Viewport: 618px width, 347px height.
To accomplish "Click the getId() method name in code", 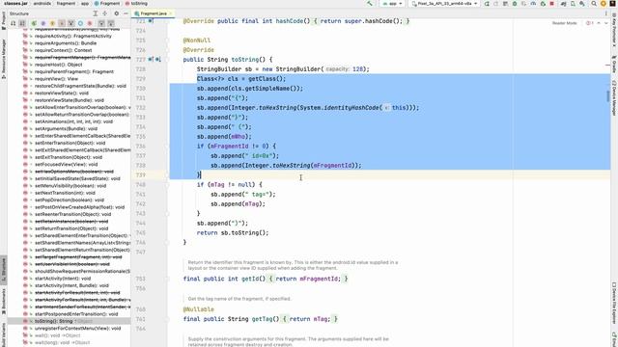I will 253,279.
